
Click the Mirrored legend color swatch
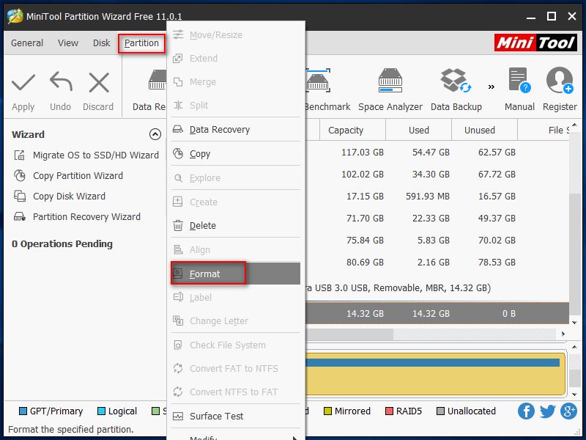pos(327,411)
